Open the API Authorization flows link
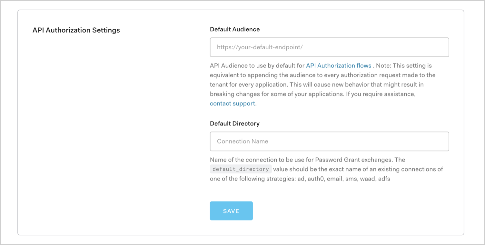 pos(338,66)
